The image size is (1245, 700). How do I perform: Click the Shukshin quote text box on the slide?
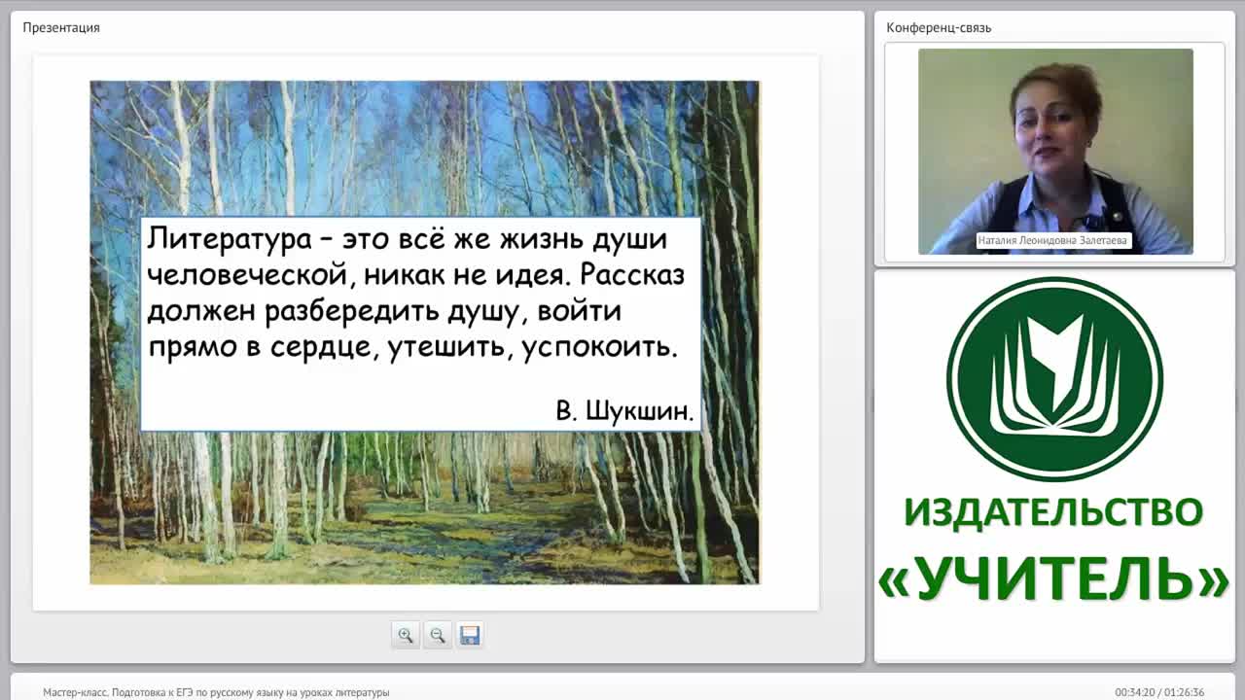click(420, 324)
